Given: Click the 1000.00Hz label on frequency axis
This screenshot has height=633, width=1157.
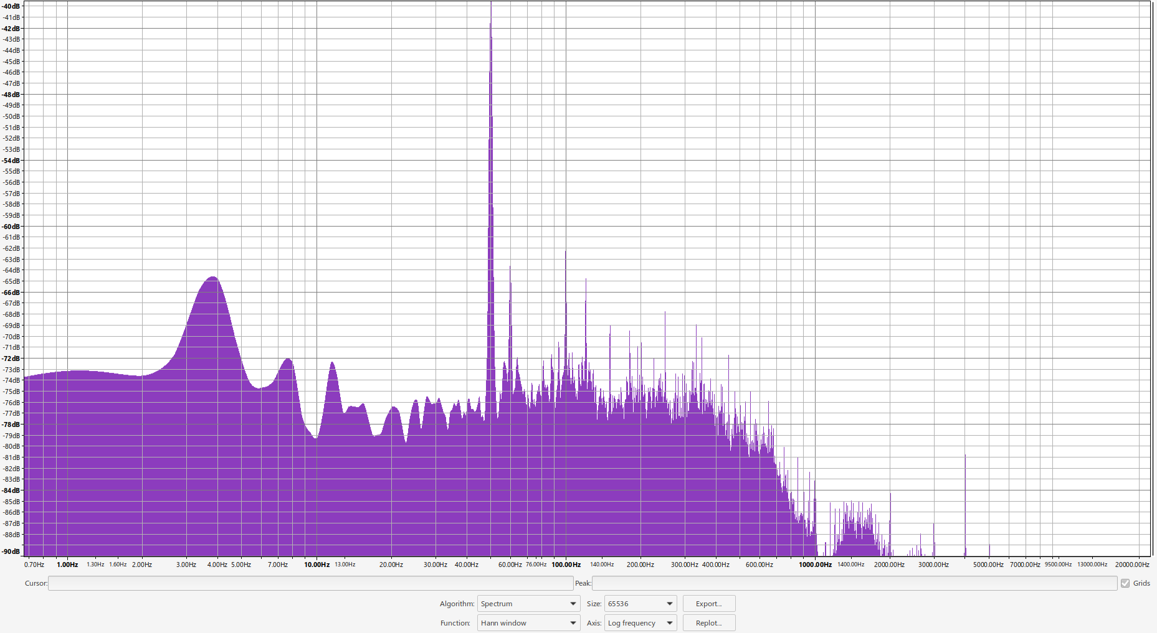Looking at the screenshot, I should (x=815, y=565).
